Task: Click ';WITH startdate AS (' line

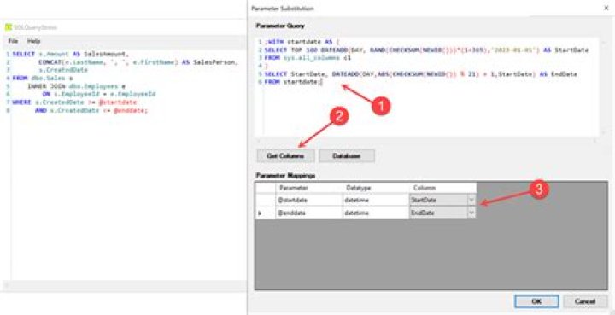Action: point(302,42)
